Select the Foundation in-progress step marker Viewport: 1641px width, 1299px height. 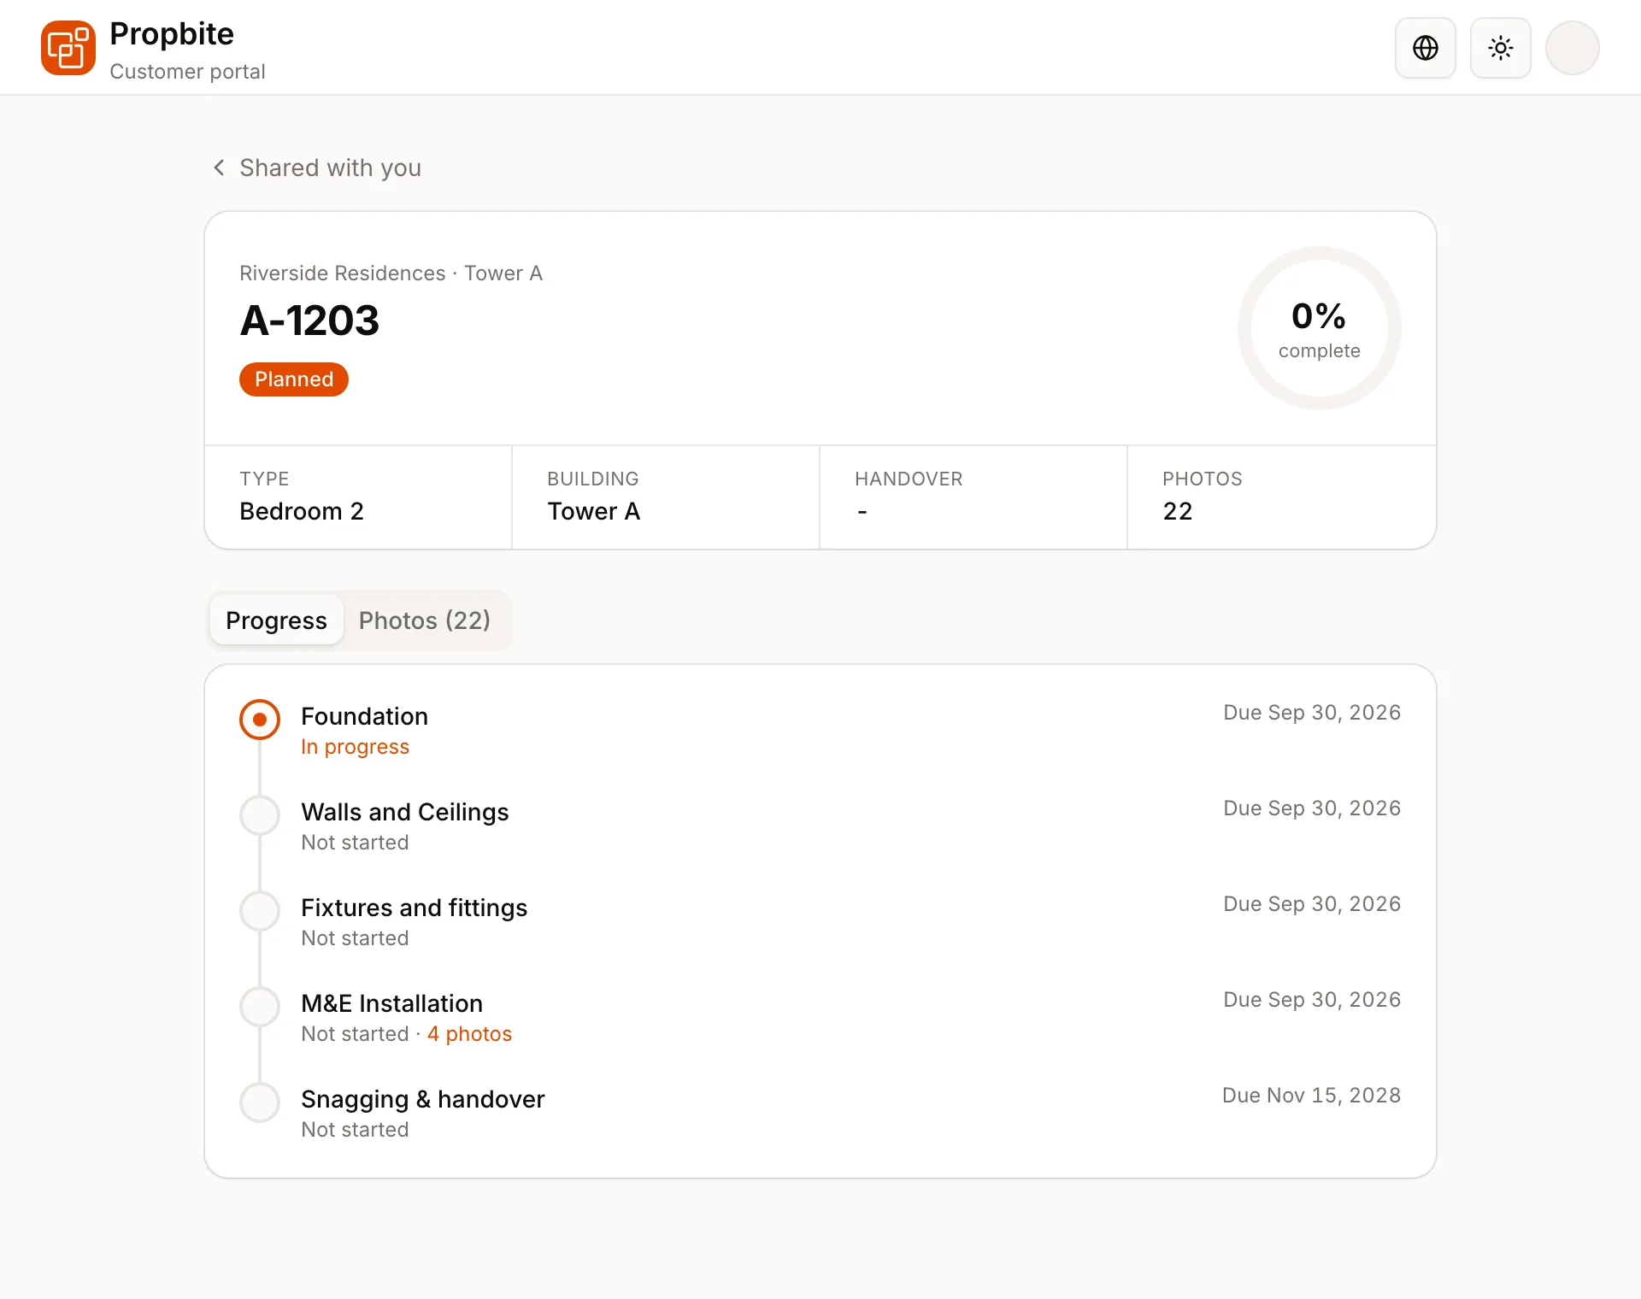point(260,720)
